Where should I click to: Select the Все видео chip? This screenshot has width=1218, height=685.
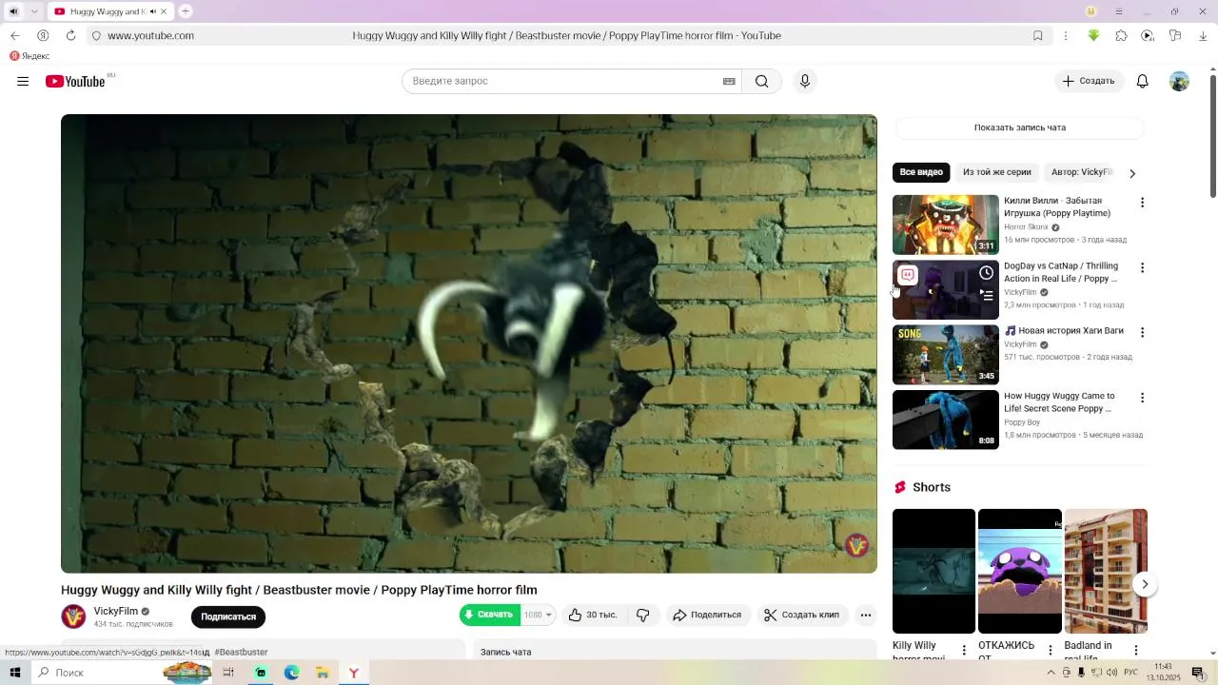921,172
